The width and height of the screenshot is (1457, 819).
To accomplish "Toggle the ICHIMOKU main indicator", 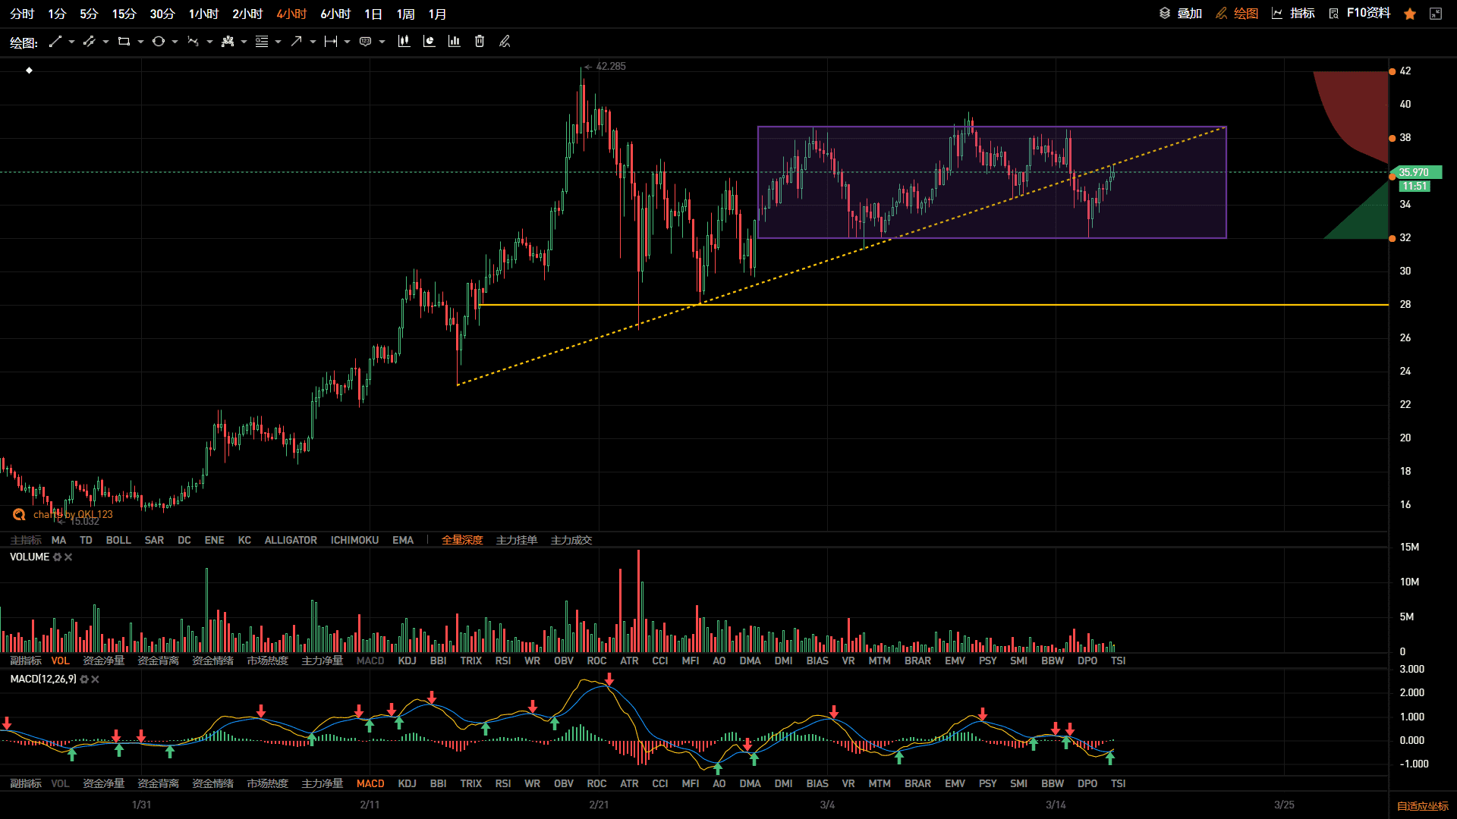I will click(354, 540).
